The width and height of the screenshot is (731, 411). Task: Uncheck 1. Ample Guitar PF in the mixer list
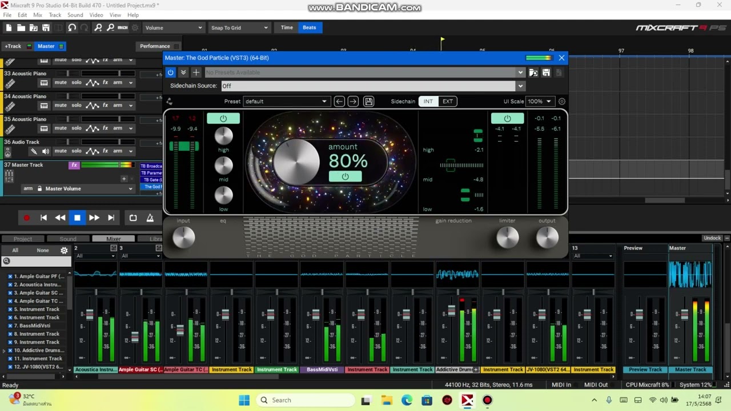(10, 276)
